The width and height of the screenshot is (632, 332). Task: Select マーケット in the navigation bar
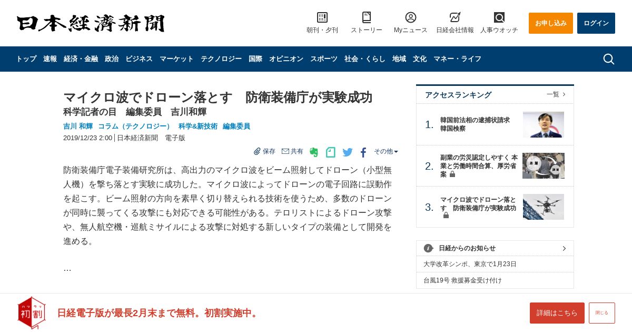point(176,59)
